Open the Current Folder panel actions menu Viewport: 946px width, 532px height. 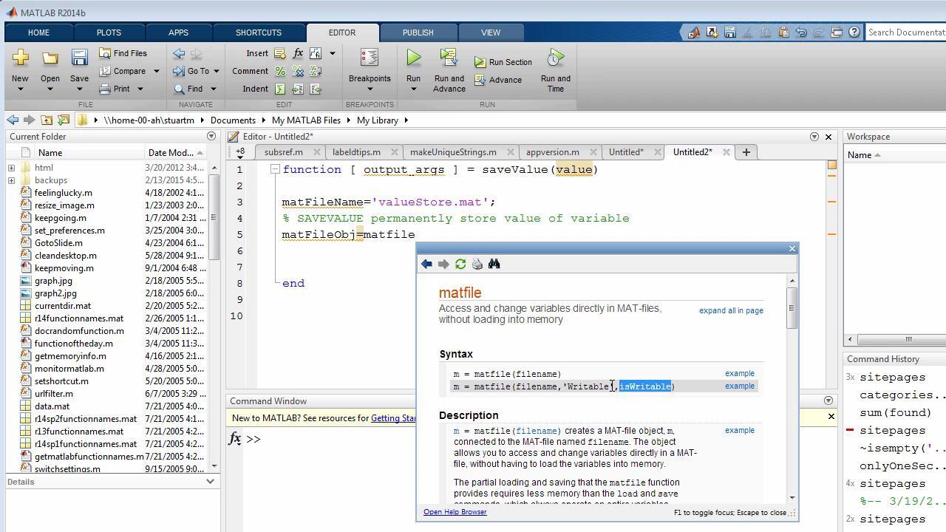[x=211, y=137]
